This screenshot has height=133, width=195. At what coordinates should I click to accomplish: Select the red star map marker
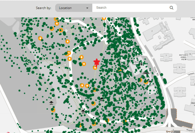[x=96, y=62]
